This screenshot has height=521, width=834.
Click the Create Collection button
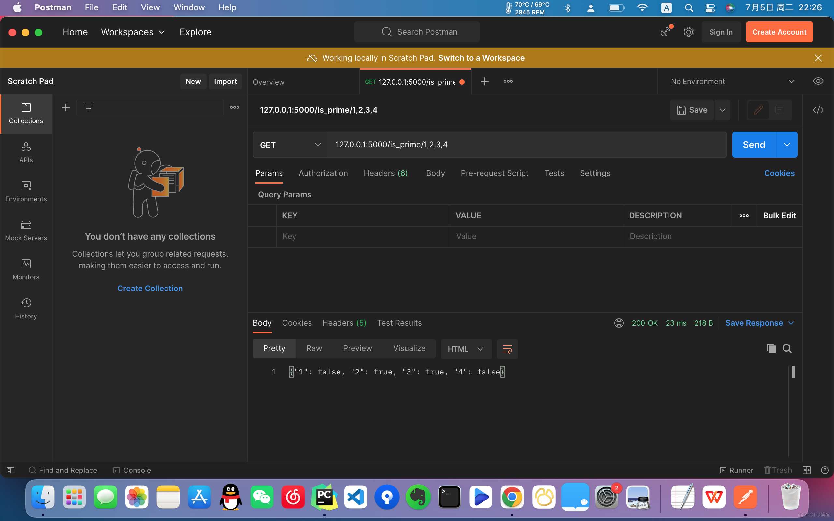150,288
